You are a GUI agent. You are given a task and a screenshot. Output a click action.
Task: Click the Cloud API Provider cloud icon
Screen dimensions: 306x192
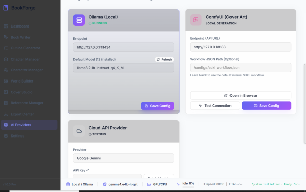(x=79, y=131)
